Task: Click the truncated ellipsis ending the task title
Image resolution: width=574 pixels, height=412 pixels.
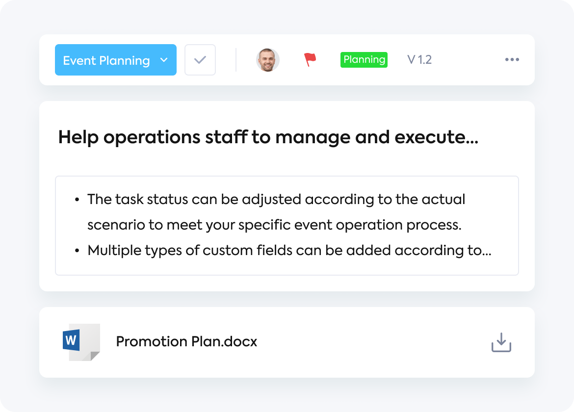Action: click(472, 142)
